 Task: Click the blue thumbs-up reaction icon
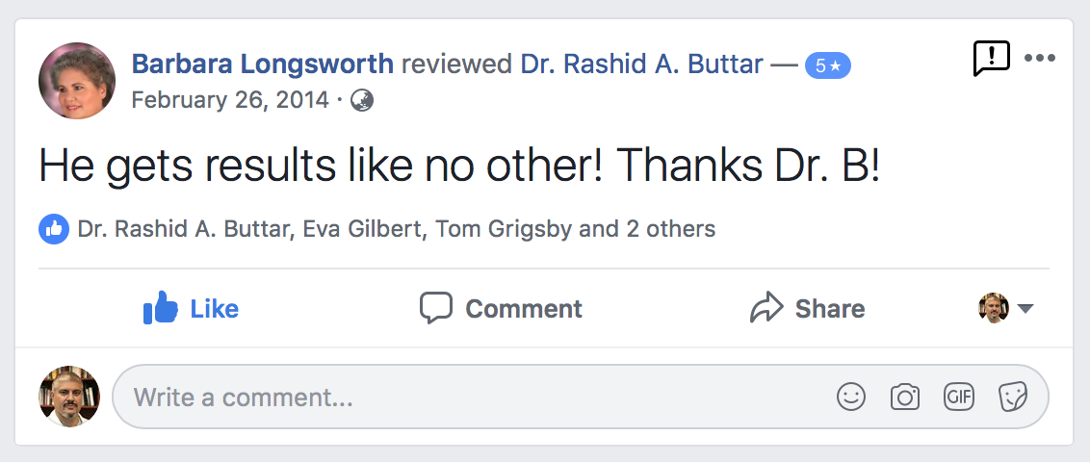54,229
